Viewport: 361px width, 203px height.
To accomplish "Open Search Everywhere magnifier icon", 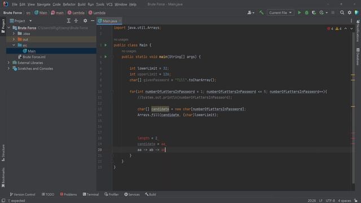I will pos(342,12).
